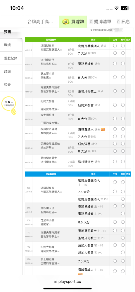The width and height of the screenshot is (135, 292).
Task: Mark 聖路易紅雀 讓分 as 主推
Action: 115,63
